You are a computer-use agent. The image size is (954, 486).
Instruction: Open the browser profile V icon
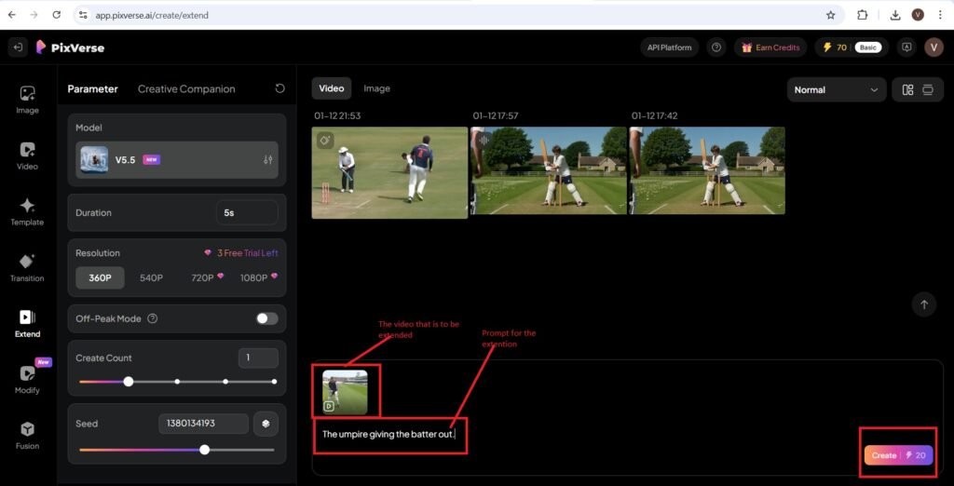[918, 15]
